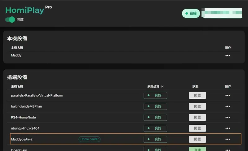Open more actions for ubuntu-linux-2404

coord(228,128)
